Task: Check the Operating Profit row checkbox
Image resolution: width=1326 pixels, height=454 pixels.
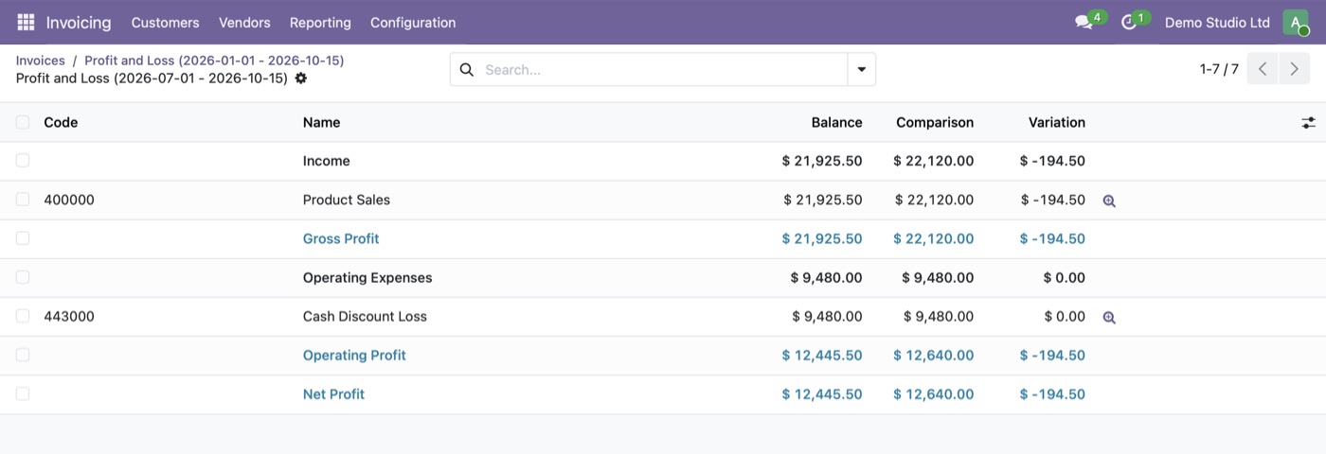Action: coord(23,355)
